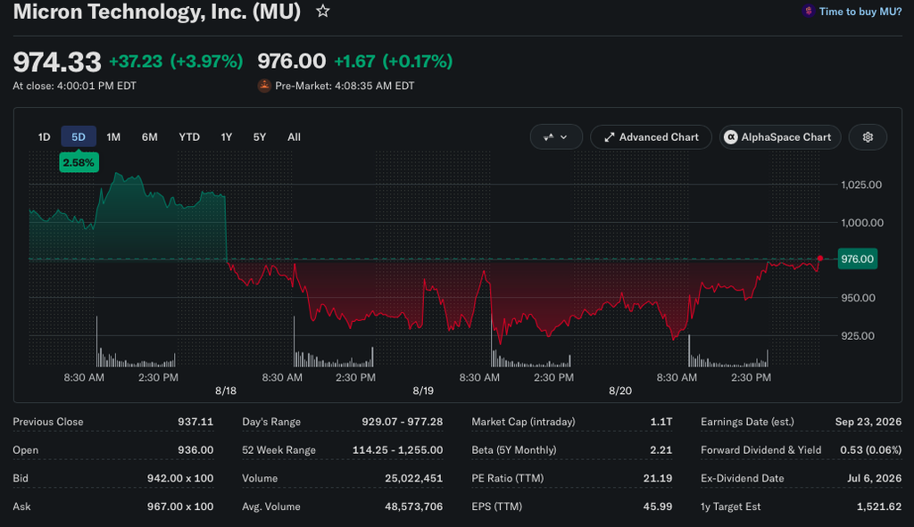The width and height of the screenshot is (914, 527).
Task: Click the +1.67 (+0.17%) pre-market change
Action: point(394,62)
